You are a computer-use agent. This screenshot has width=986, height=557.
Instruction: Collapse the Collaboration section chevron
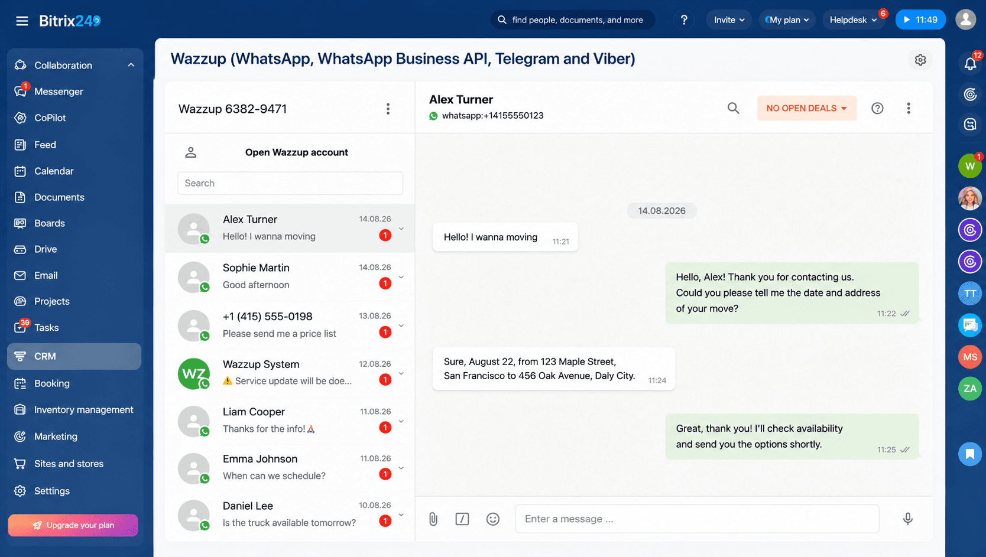[131, 65]
